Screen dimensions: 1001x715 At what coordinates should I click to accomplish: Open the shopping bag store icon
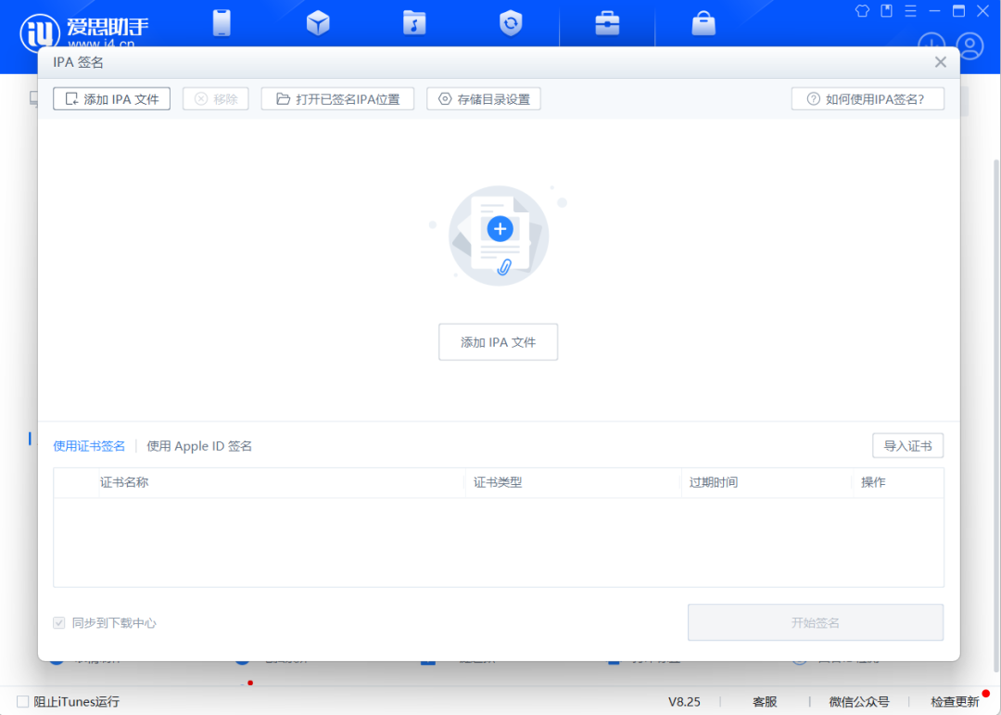click(x=703, y=23)
